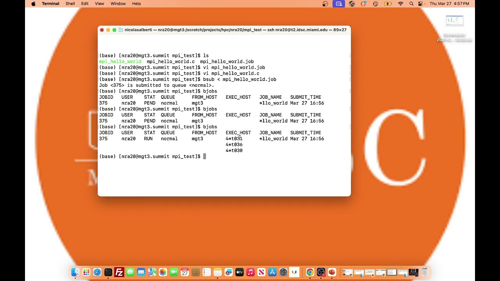Launch Freeform from the Dock

tap(229, 272)
